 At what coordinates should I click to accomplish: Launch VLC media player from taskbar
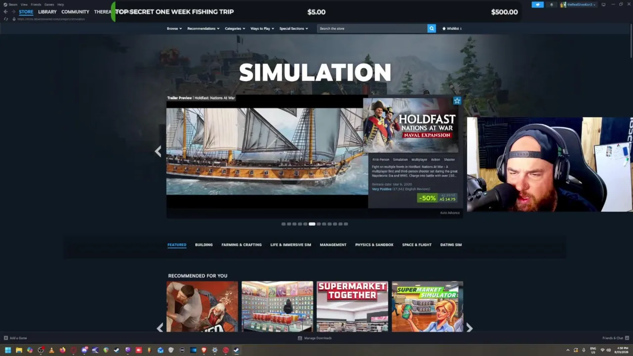coord(51,350)
